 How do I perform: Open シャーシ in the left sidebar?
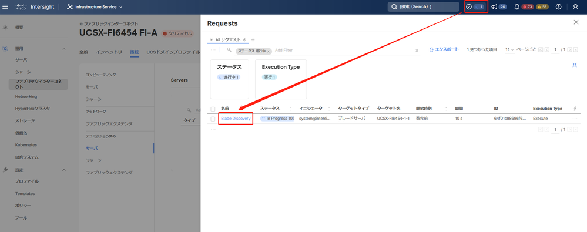click(23, 72)
